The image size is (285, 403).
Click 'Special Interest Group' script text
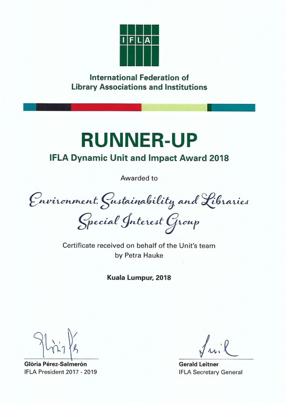click(139, 222)
